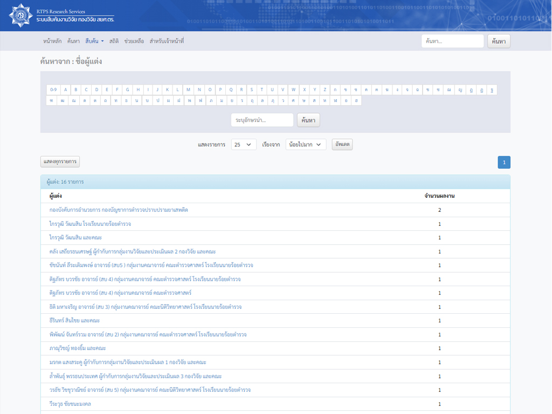This screenshot has width=552, height=414.
Task: Go to หน้าหลัก in the navigation bar
Action: [52, 41]
